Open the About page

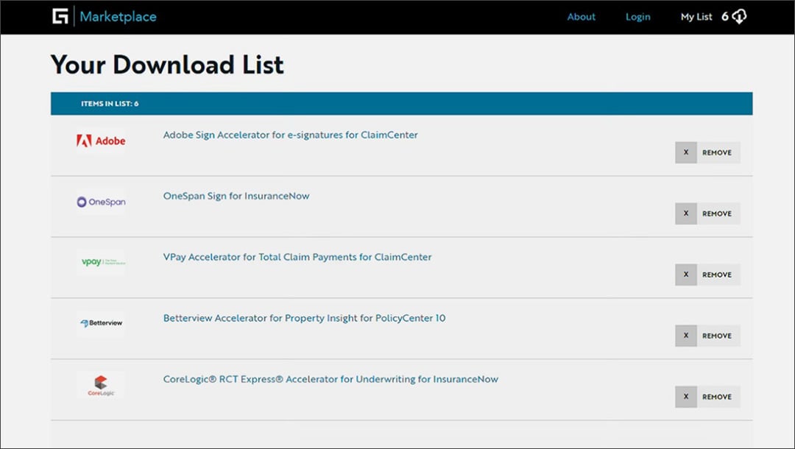[581, 16]
